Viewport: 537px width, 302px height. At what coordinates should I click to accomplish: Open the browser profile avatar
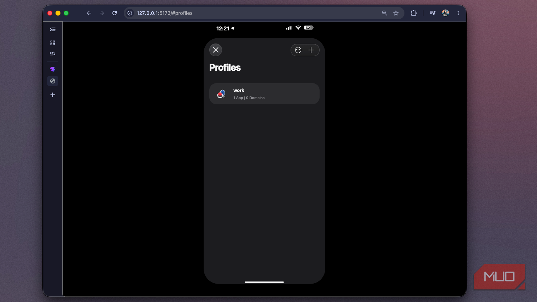click(445, 13)
